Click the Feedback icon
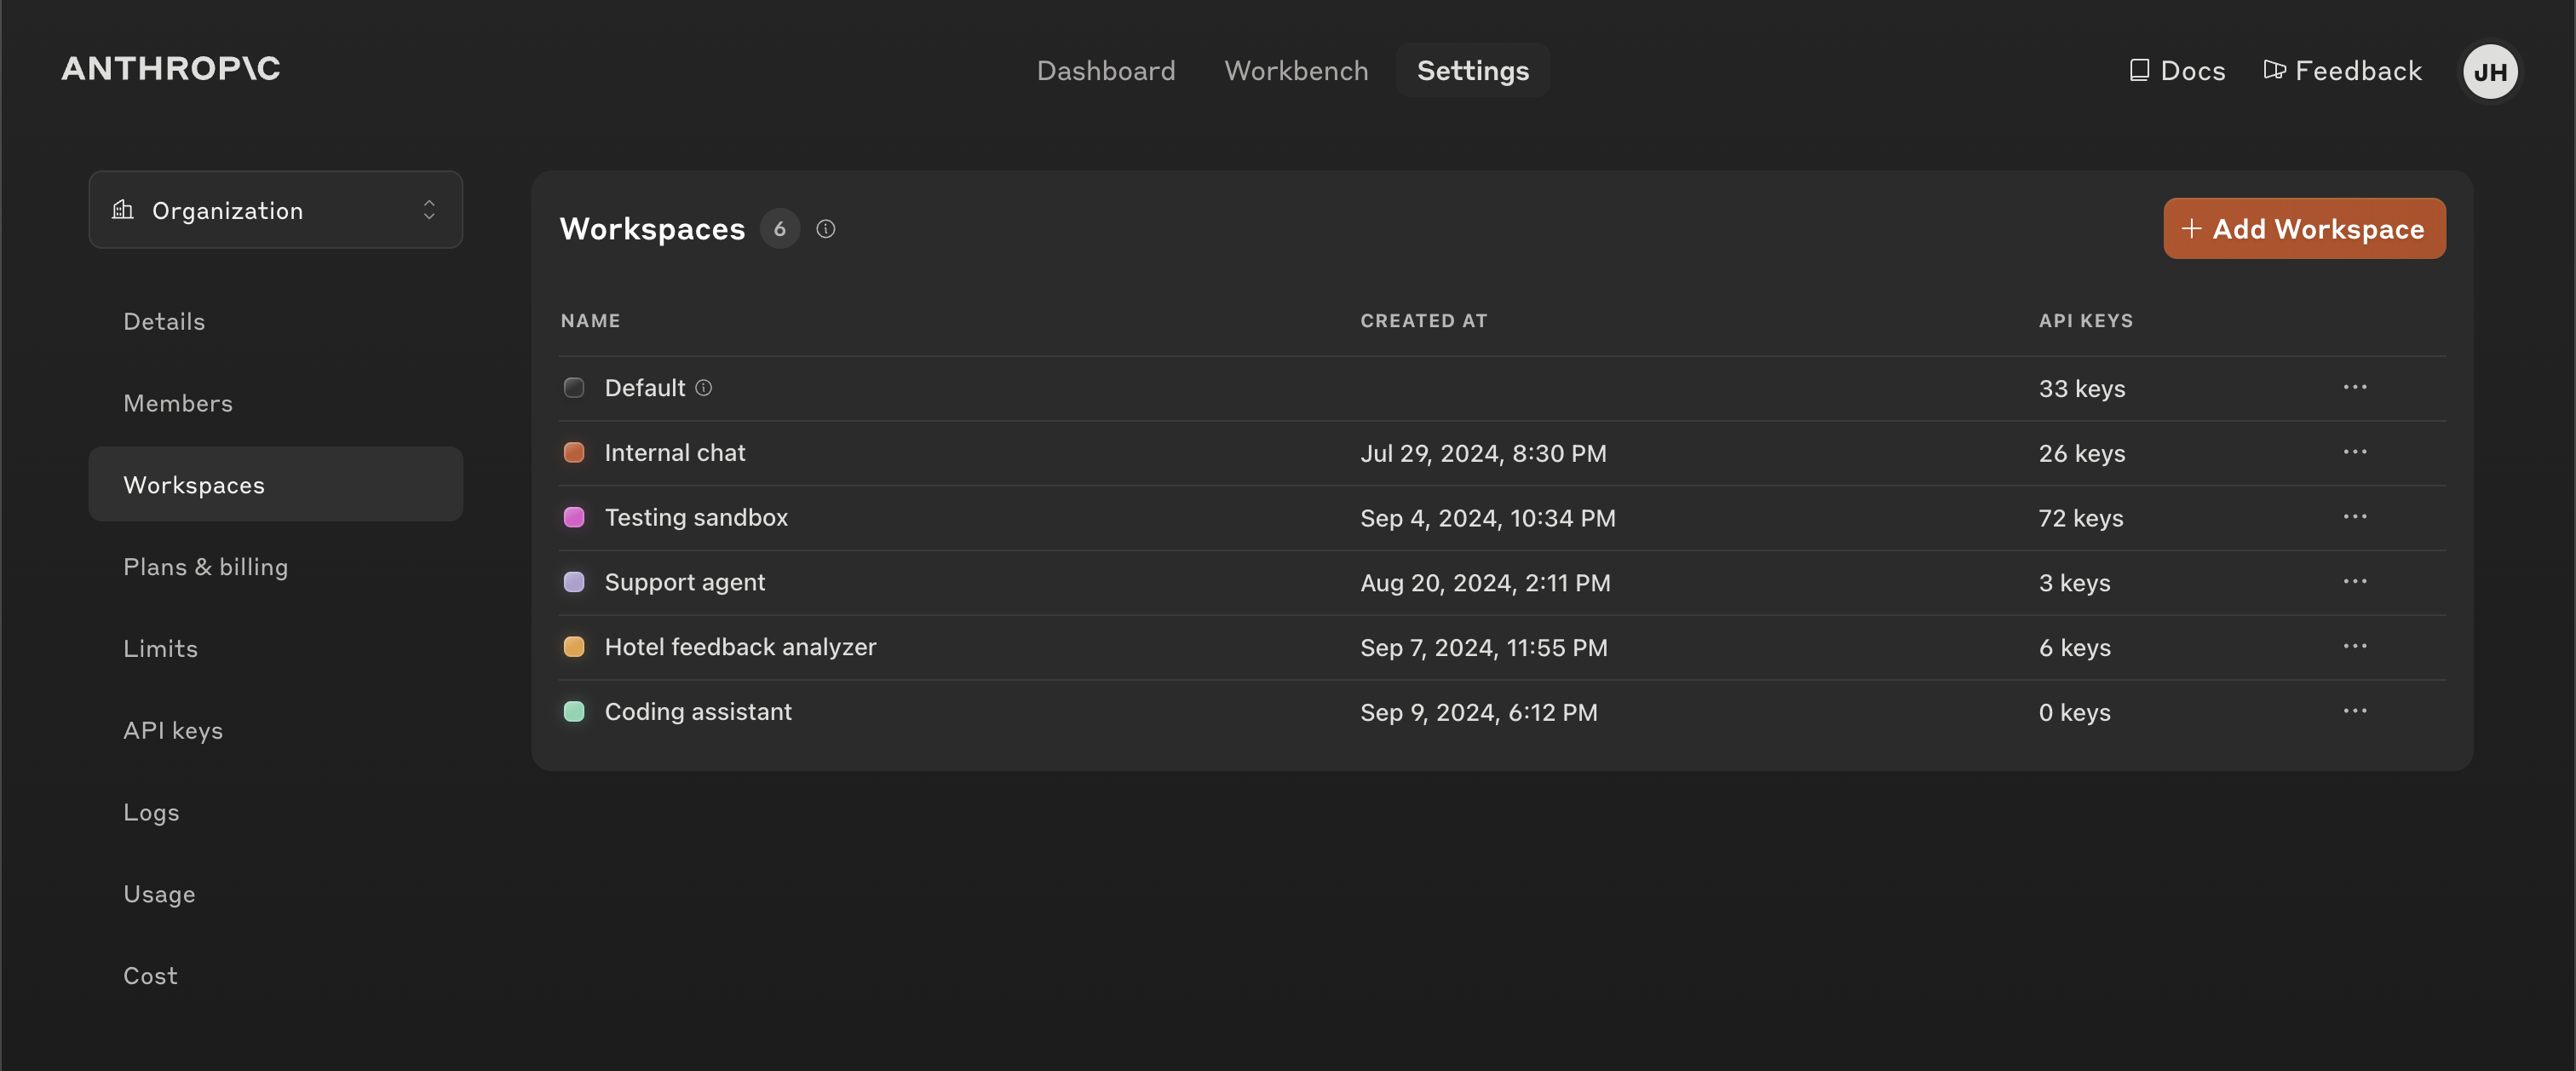The image size is (2576, 1071). coord(2276,70)
